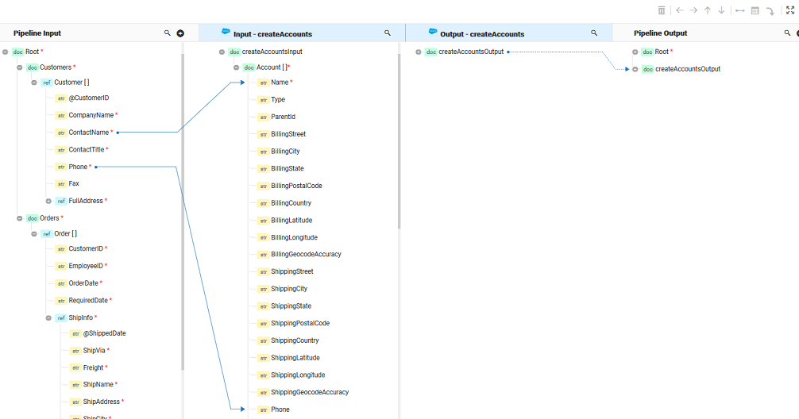
Task: Collapse Root node in Pipeline Input
Action: click(5, 52)
